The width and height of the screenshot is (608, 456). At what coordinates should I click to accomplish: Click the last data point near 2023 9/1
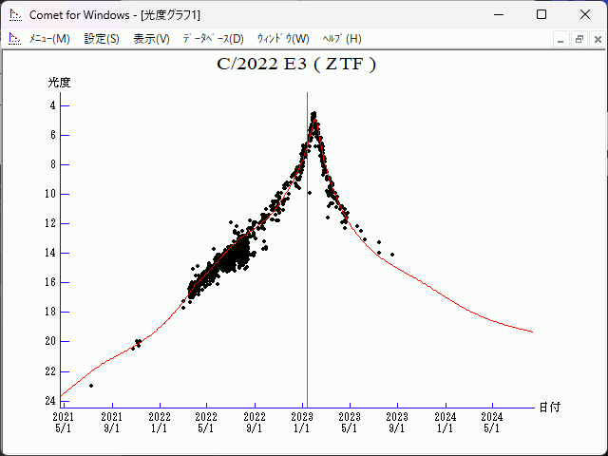pyautogui.click(x=392, y=255)
